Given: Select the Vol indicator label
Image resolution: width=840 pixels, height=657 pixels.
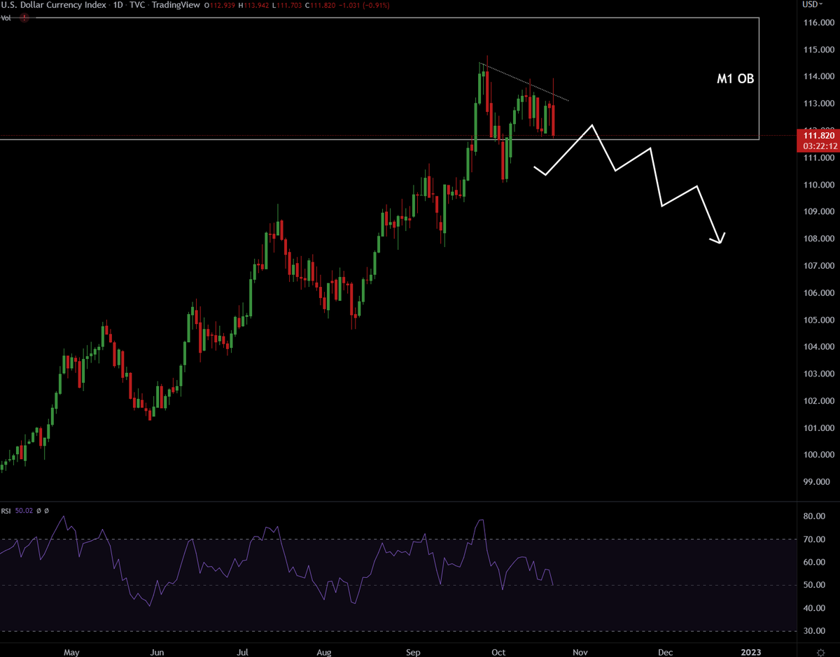Looking at the screenshot, I should 6,17.
